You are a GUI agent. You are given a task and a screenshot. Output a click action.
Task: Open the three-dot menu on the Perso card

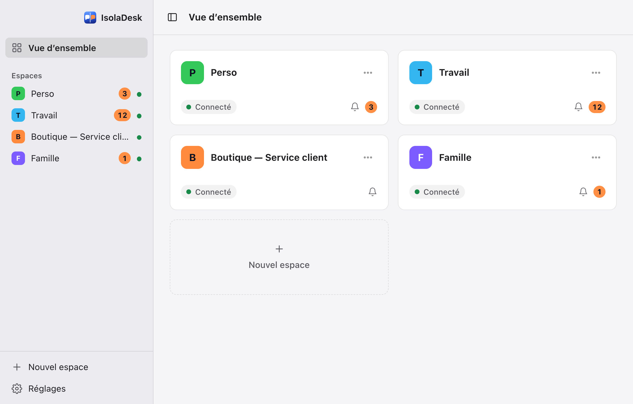click(x=368, y=73)
